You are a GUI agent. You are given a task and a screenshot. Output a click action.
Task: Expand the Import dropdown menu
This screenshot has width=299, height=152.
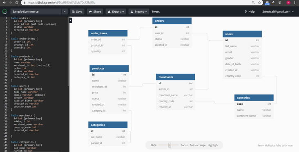pyautogui.click(x=139, y=11)
